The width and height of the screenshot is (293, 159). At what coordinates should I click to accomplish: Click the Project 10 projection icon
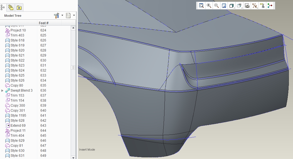coord(8,30)
